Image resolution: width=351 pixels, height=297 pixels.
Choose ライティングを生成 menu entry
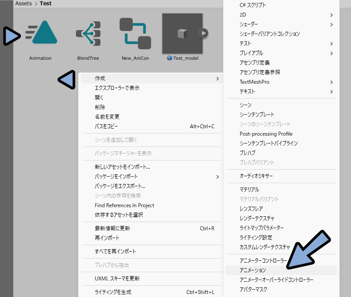(152, 292)
